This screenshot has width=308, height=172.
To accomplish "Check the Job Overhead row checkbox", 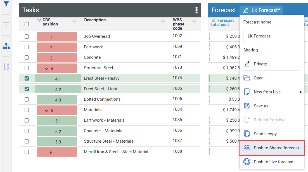I will (x=27, y=36).
